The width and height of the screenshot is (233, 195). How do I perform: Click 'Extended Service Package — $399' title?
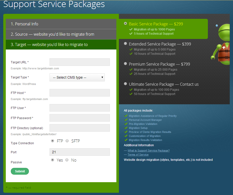coord(160,44)
